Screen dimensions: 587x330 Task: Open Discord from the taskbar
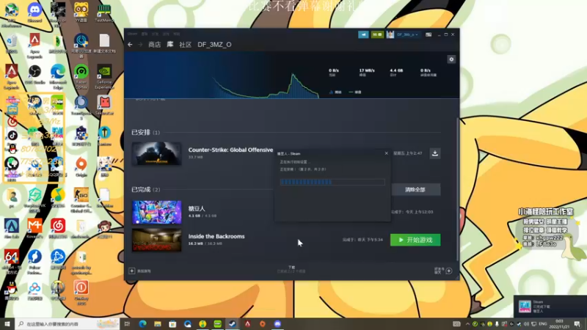tap(277, 323)
